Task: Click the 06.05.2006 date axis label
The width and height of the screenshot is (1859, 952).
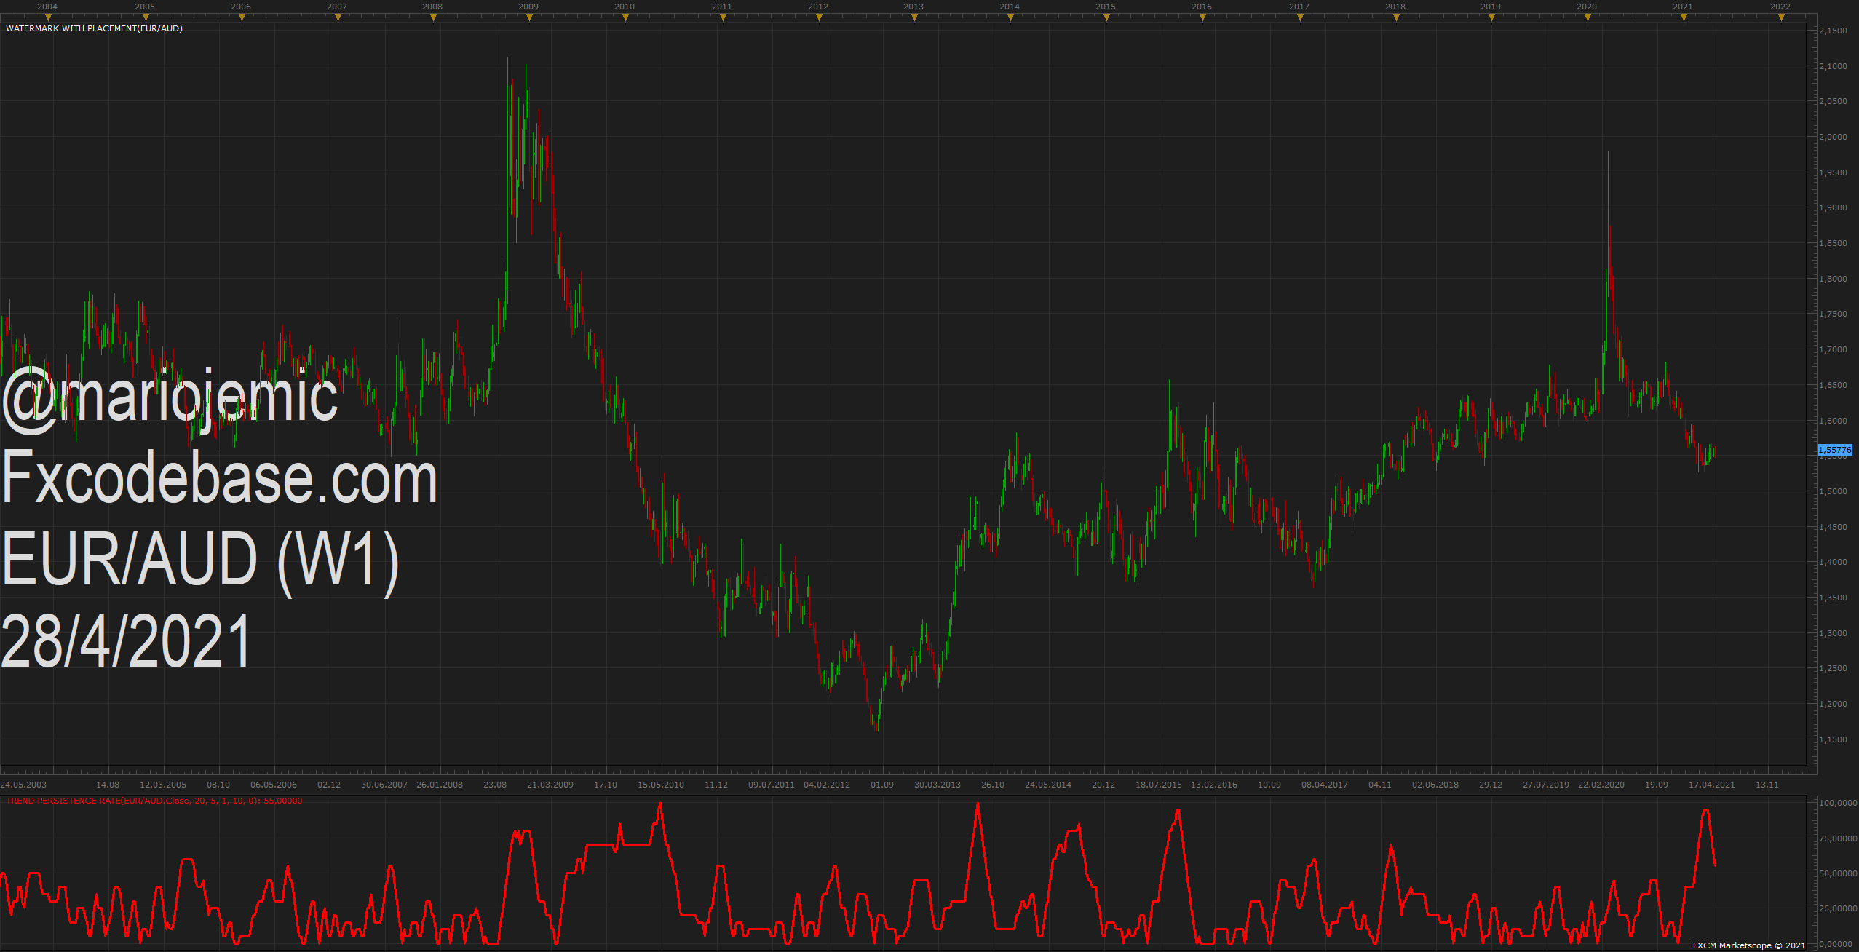Action: pos(274,785)
